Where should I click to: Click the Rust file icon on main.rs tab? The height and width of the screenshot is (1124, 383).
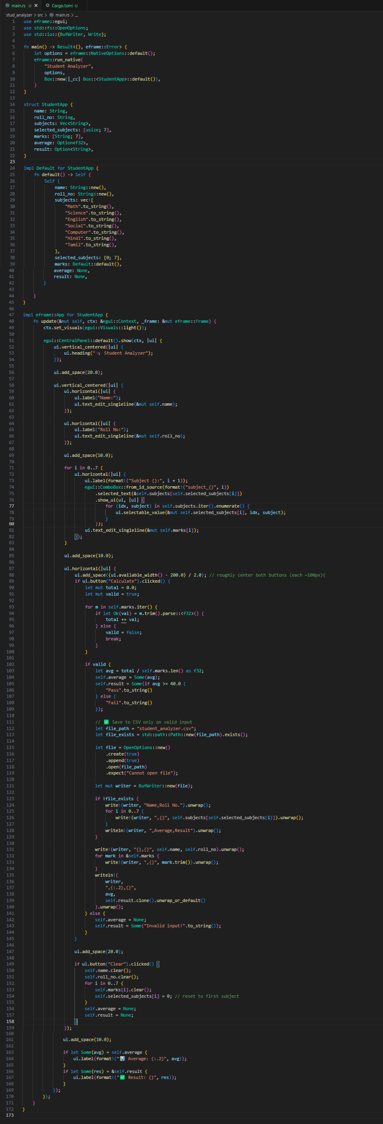[x=7, y=6]
